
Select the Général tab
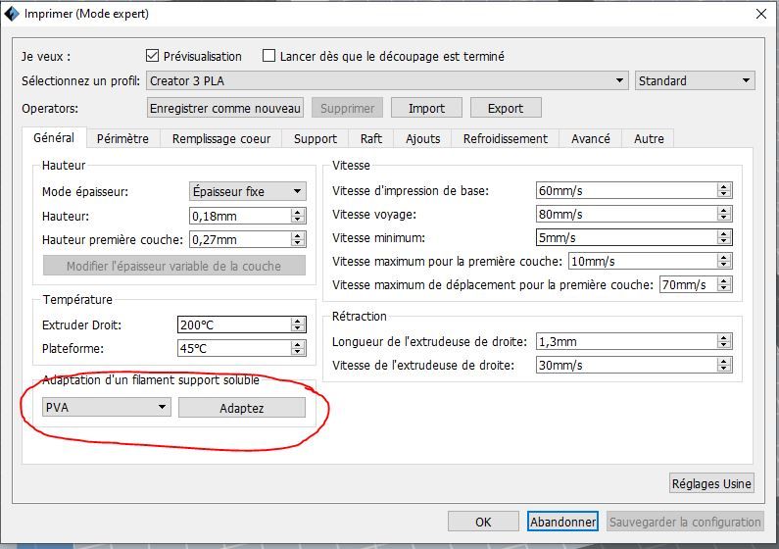tap(54, 137)
